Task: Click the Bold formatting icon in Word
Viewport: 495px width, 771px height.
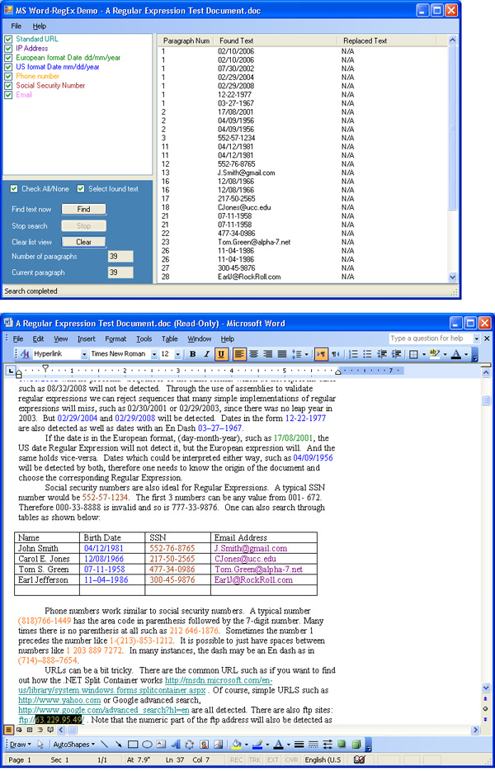Action: click(x=193, y=354)
